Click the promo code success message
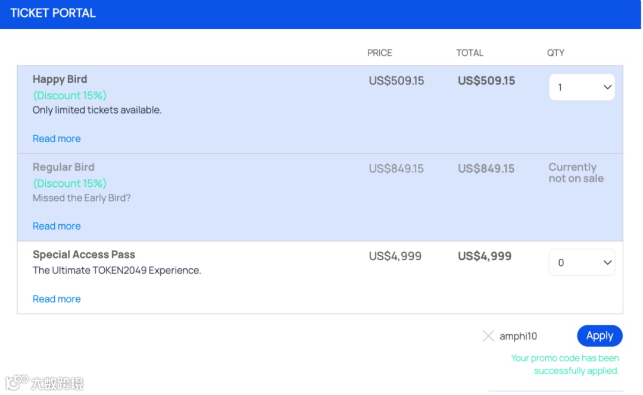Viewport: 643px width, 395px height. point(565,364)
